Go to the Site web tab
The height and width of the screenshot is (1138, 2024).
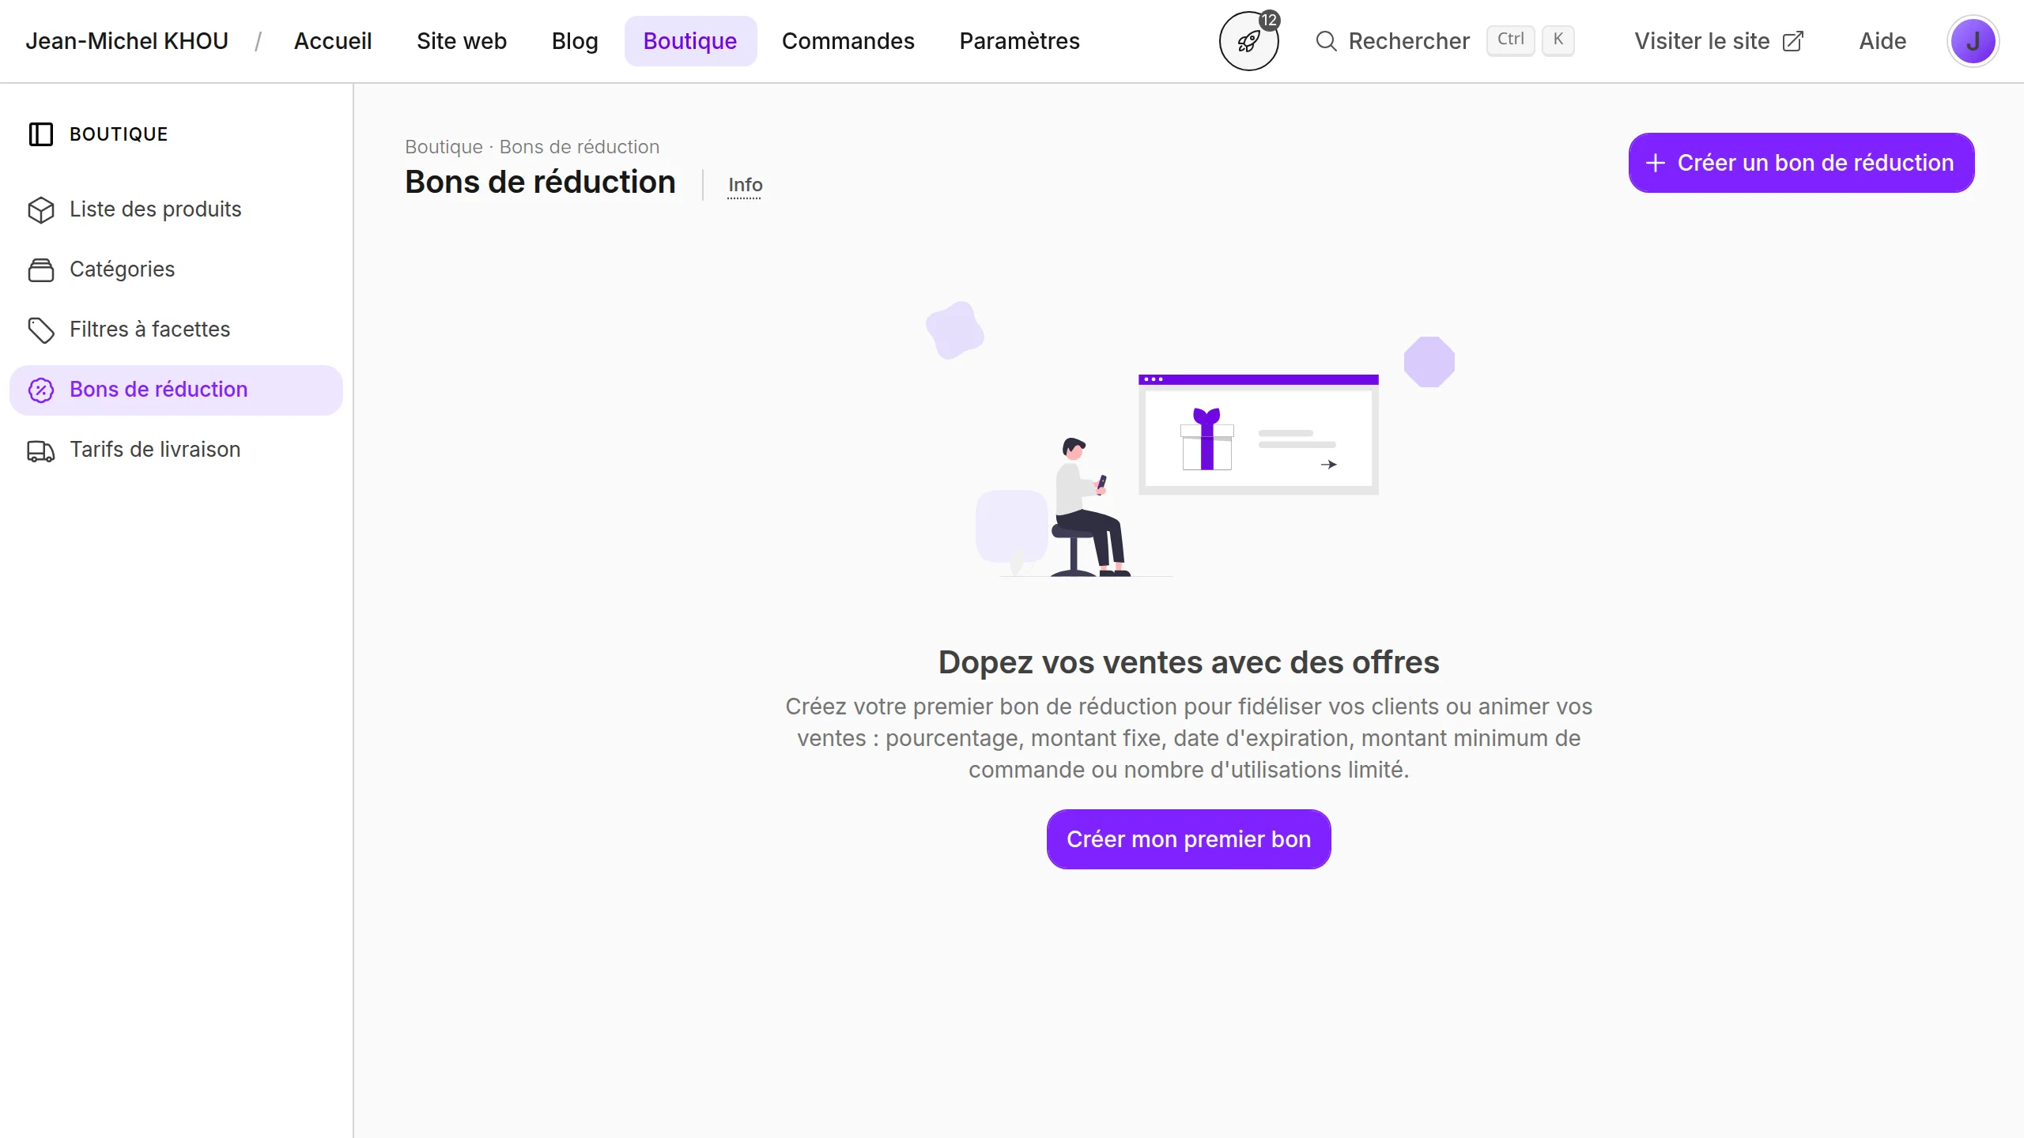click(x=462, y=41)
